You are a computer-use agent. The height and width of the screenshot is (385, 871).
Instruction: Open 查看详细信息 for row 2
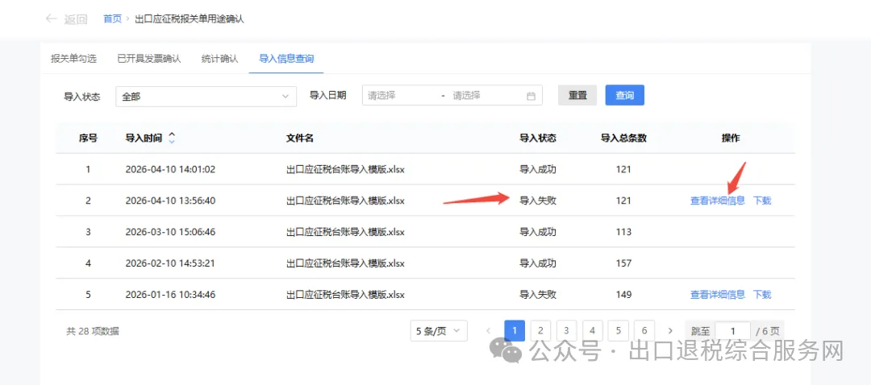click(717, 201)
